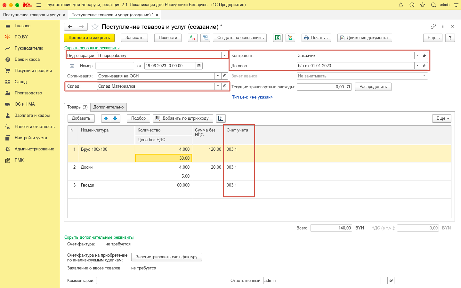
Task: Open the history clock icon
Action: (x=412, y=5)
